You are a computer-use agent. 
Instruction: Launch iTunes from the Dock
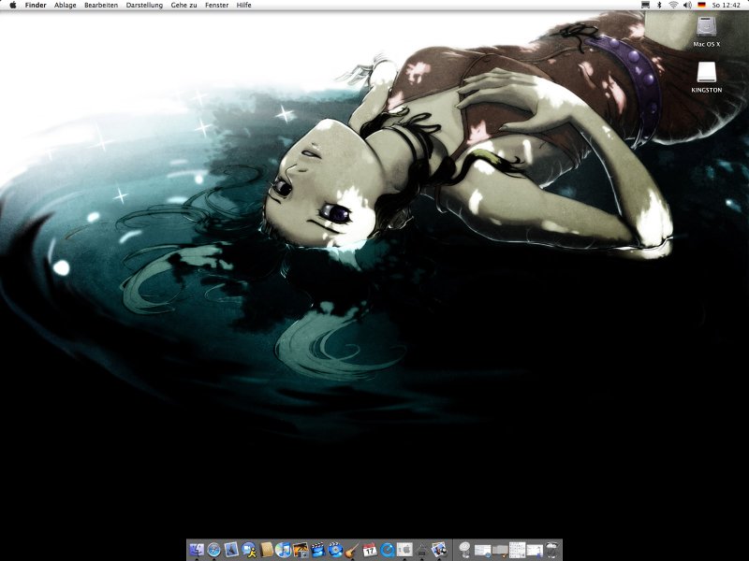[x=284, y=550]
